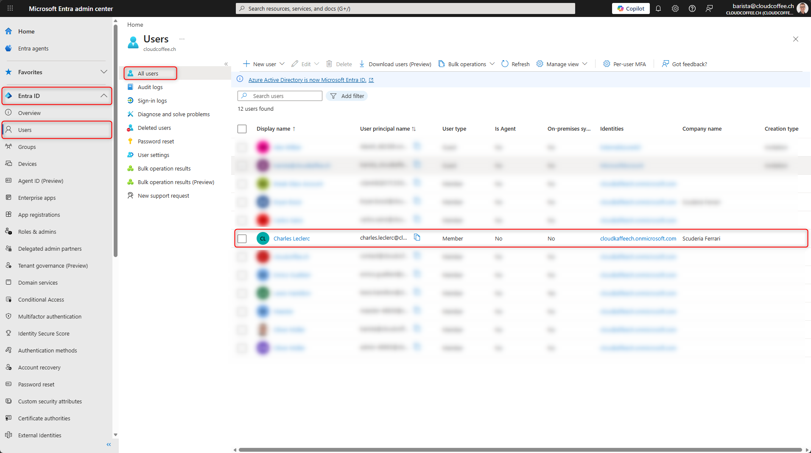
Task: Copy Charles Leclerc's user principal name
Action: pyautogui.click(x=417, y=238)
